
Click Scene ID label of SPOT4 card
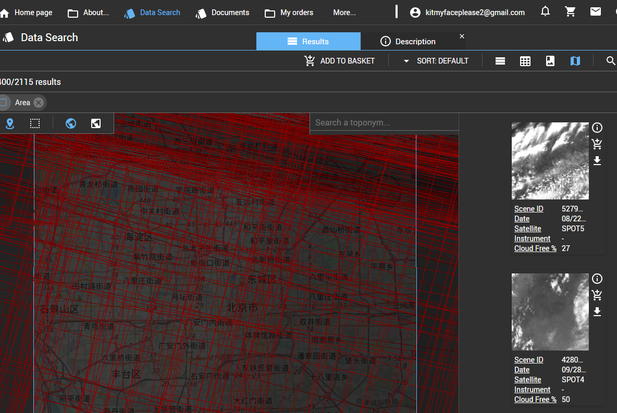pyautogui.click(x=528, y=360)
